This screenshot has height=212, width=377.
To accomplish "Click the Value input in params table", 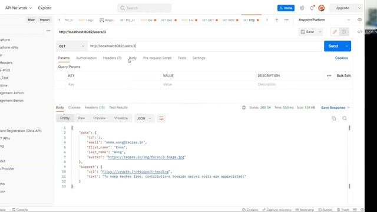I will [208, 84].
